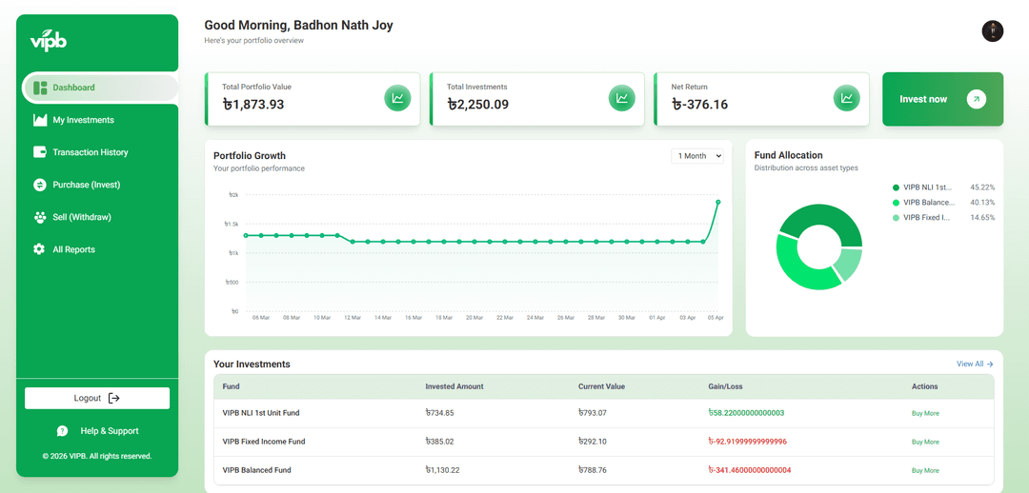This screenshot has width=1029, height=493.
Task: Click the Total Portfolio Value chart icon
Action: click(x=397, y=98)
